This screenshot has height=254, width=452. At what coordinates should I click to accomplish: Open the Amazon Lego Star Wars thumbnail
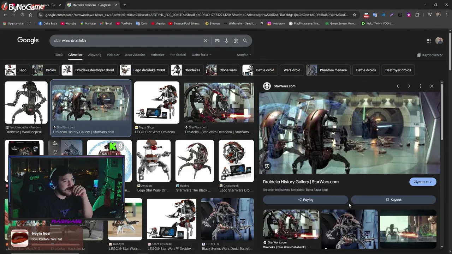pos(154,161)
